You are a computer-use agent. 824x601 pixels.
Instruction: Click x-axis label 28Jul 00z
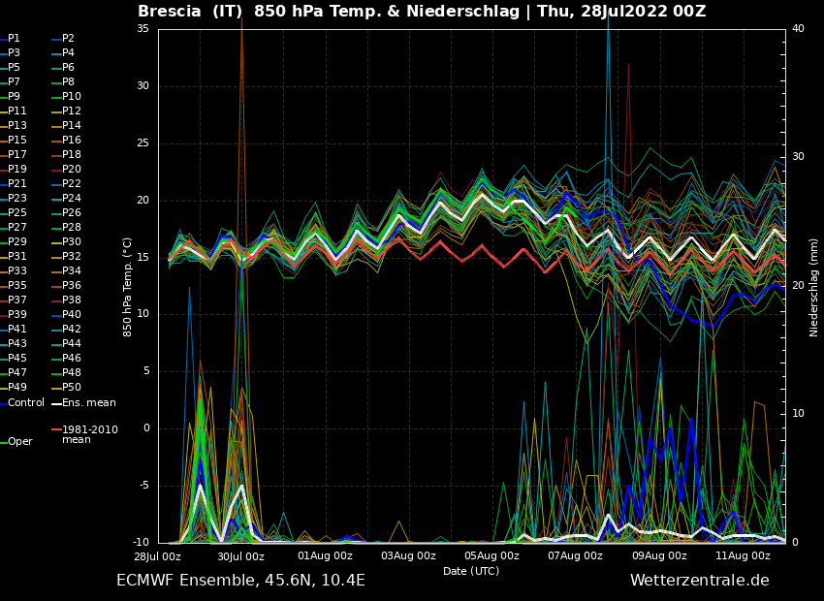point(157,555)
